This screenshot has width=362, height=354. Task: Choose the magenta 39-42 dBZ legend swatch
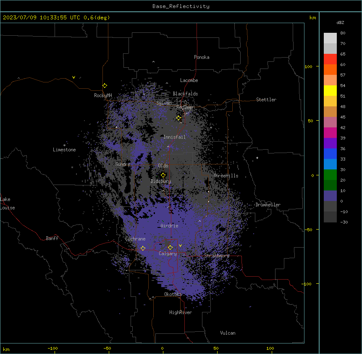pyautogui.click(x=330, y=132)
